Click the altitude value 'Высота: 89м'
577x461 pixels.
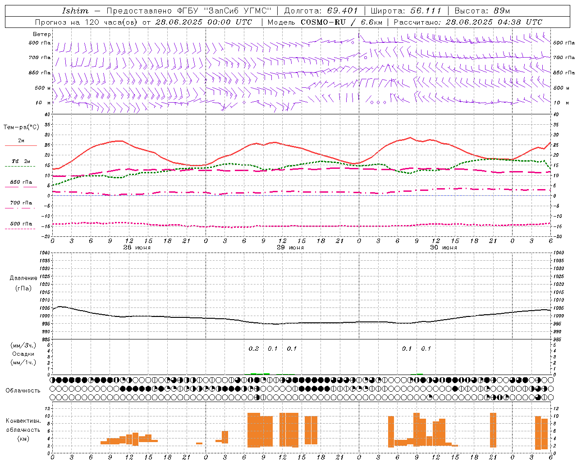click(x=482, y=11)
